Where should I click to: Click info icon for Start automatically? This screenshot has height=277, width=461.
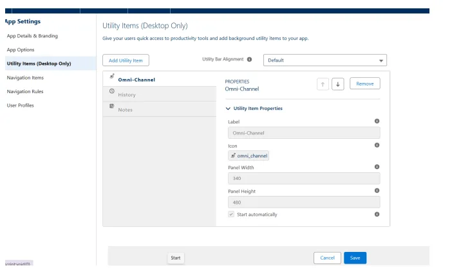point(377,214)
